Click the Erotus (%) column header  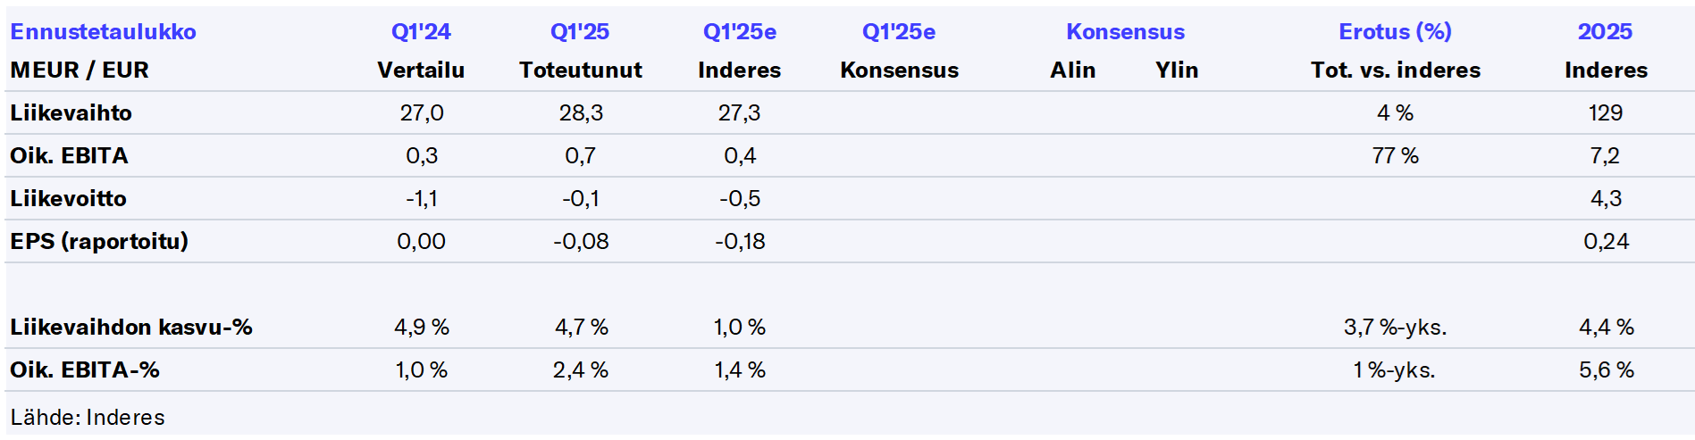click(1395, 32)
